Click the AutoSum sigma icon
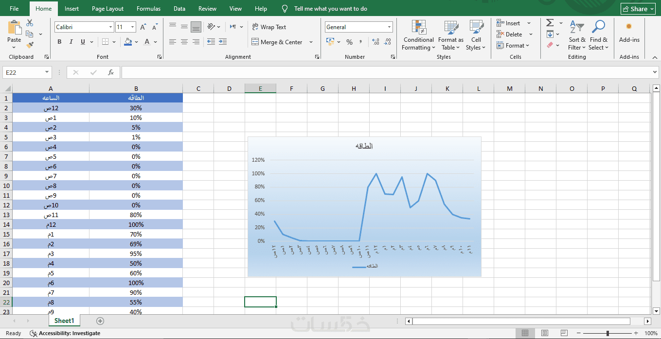This screenshot has height=339, width=661. (550, 23)
